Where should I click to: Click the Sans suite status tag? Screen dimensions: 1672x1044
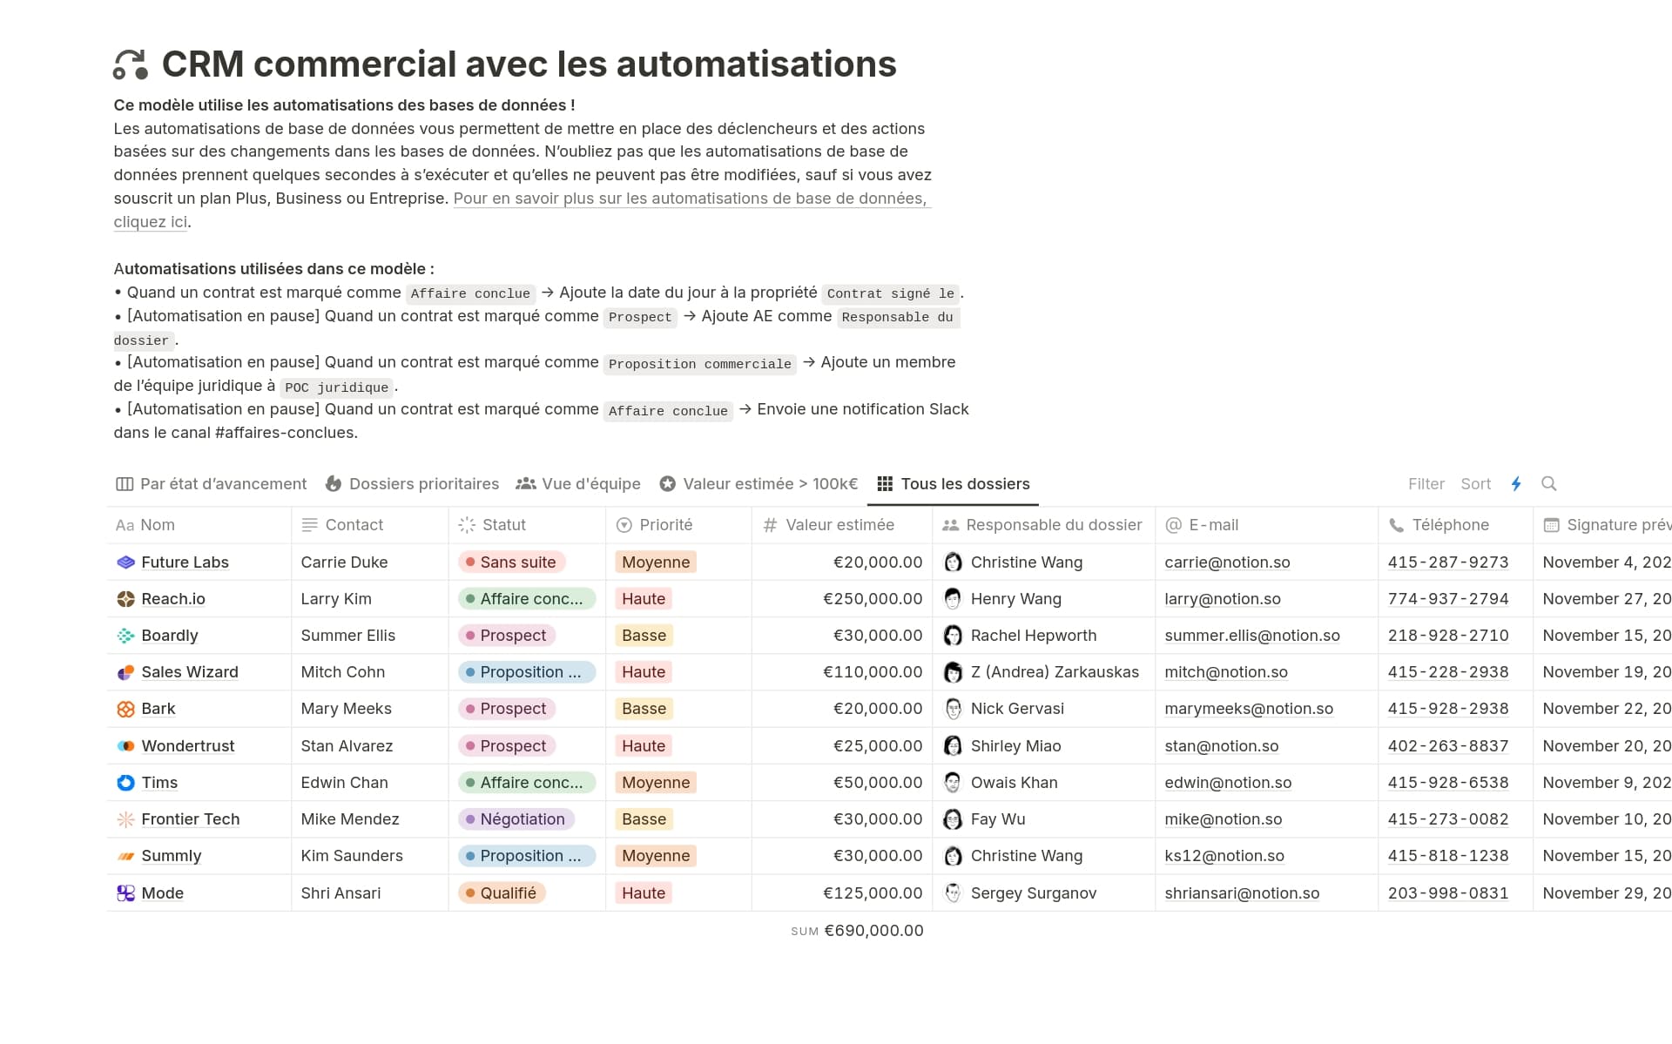[x=512, y=562]
